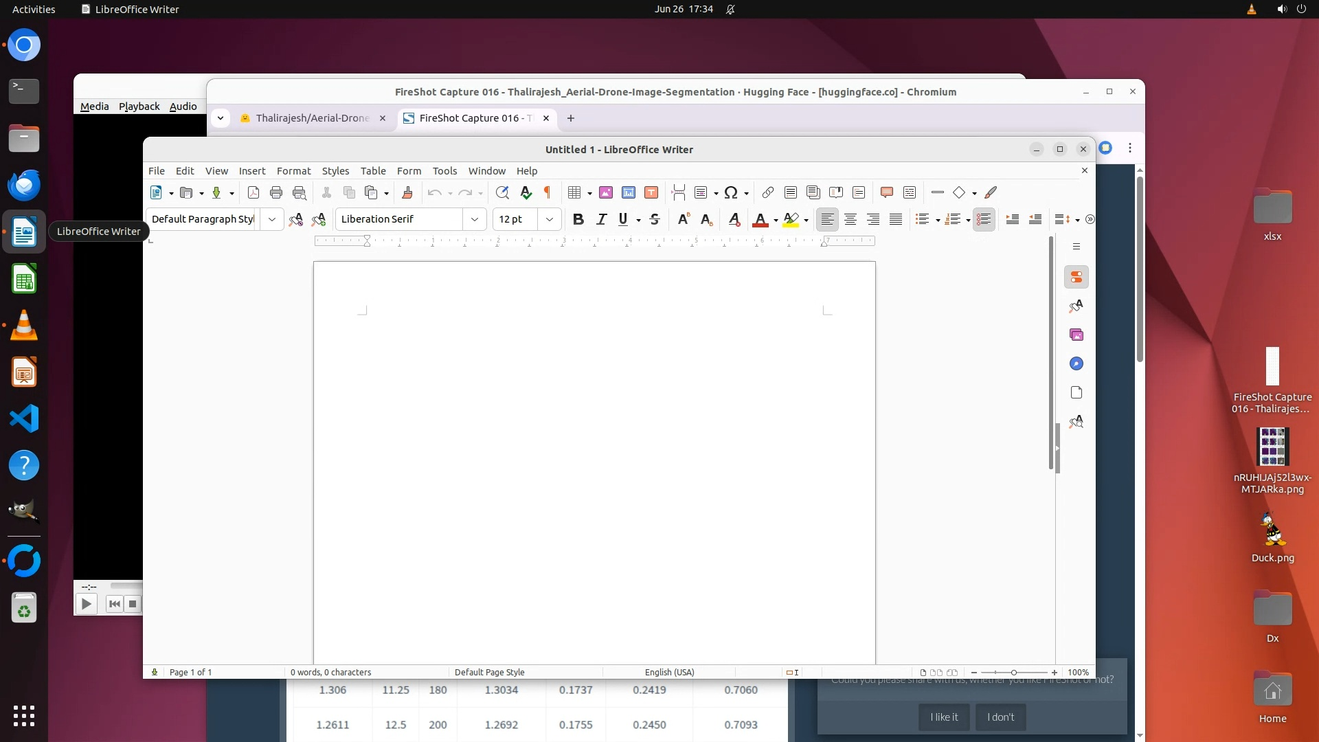Expand the font name dropdown
This screenshot has height=742, width=1319.
pyautogui.click(x=474, y=219)
